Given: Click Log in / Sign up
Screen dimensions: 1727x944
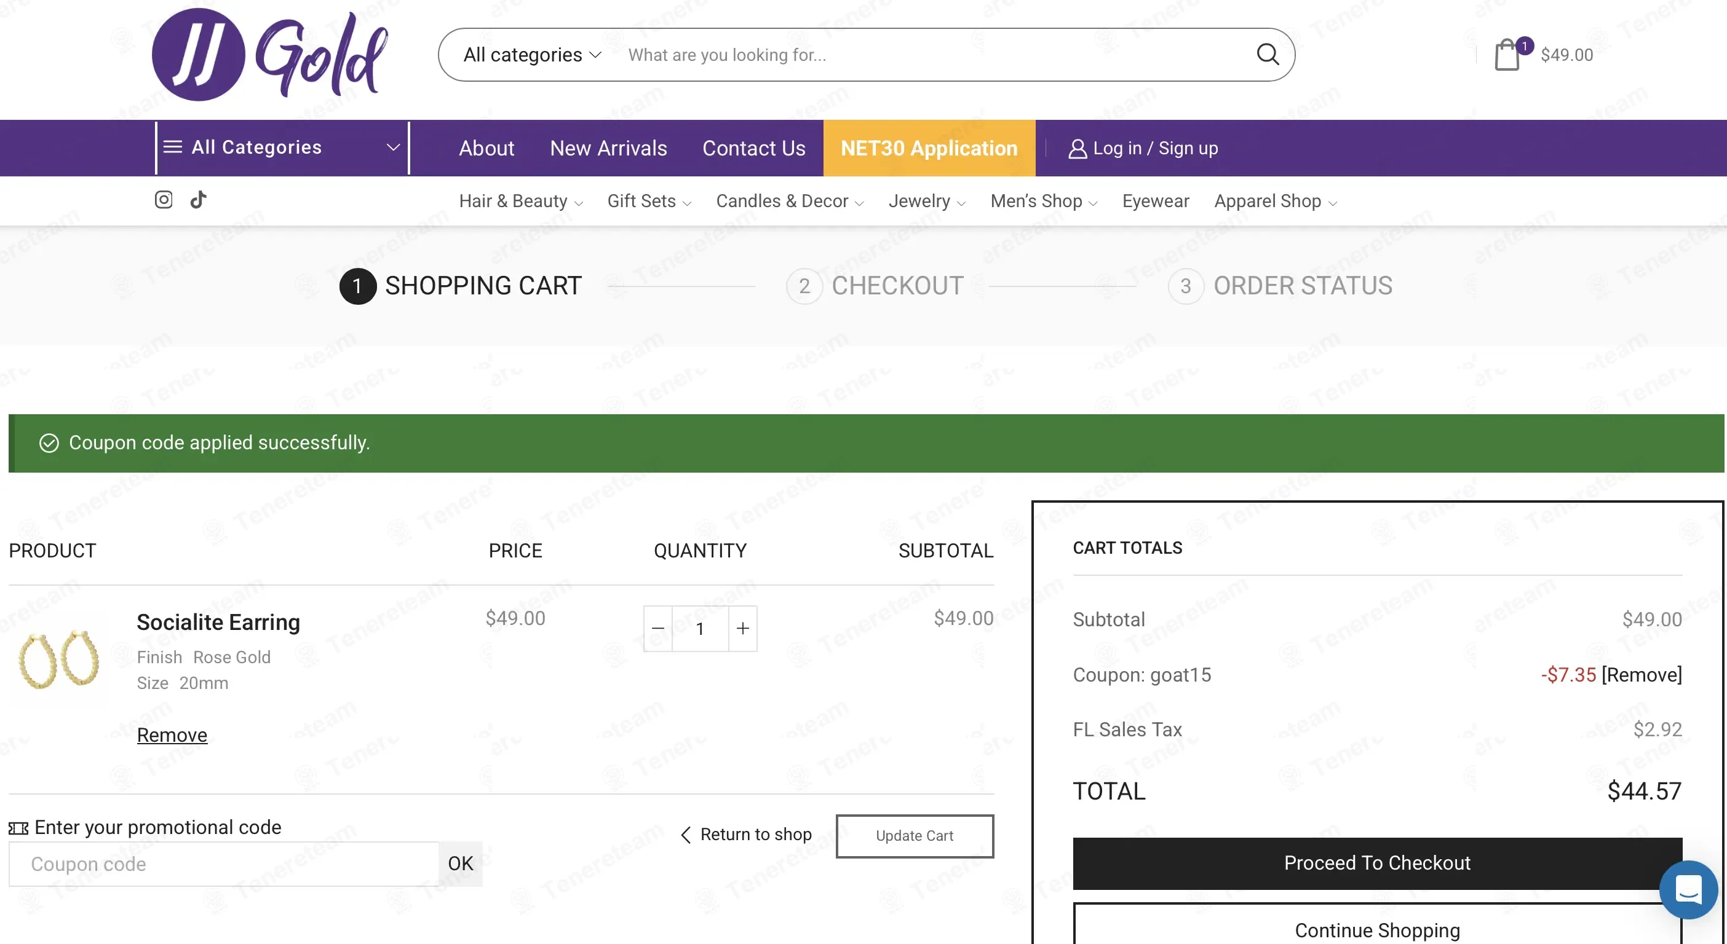Looking at the screenshot, I should coord(1143,148).
